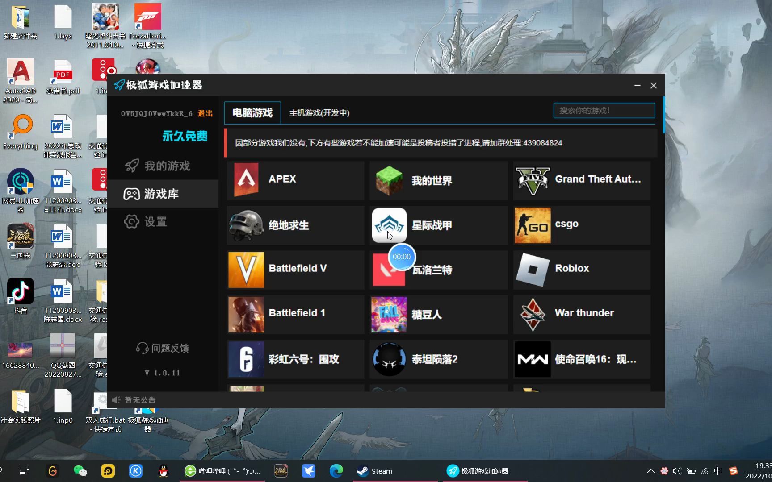
Task: Open the 三国杀 icon on the taskbar
Action: [281, 471]
